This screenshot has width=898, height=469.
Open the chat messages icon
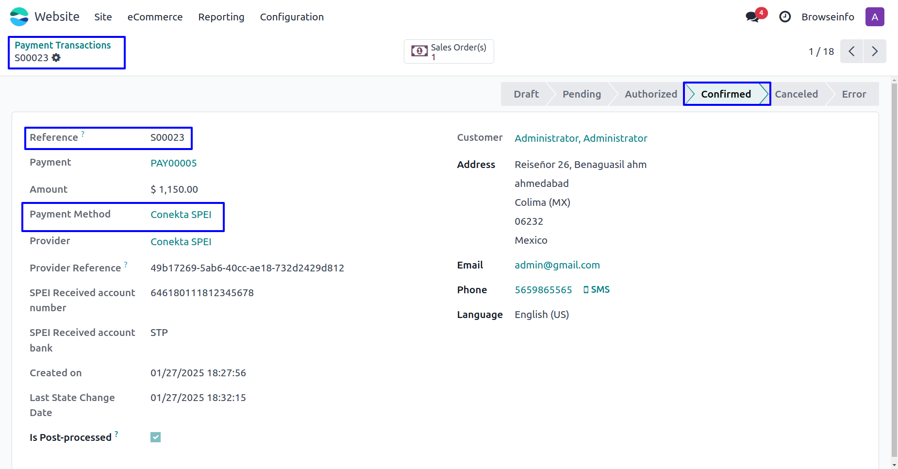pyautogui.click(x=752, y=17)
